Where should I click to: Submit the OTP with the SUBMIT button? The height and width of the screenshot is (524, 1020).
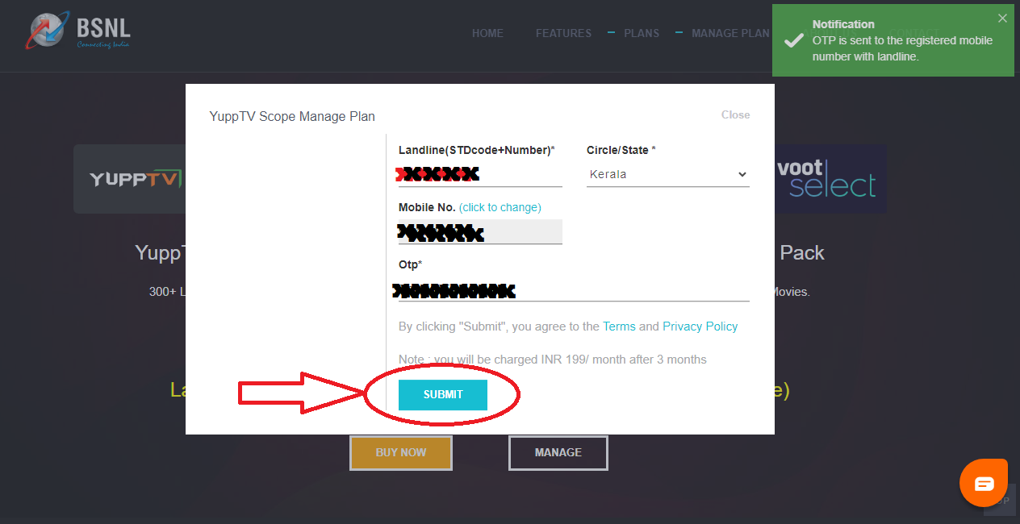tap(443, 394)
